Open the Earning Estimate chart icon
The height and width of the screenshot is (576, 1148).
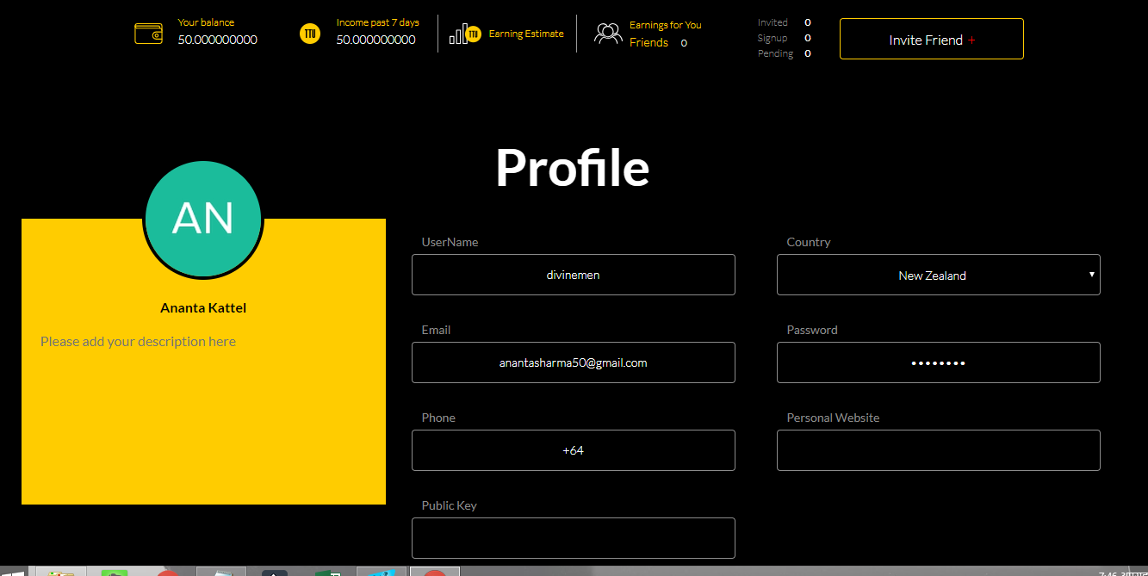pos(465,34)
